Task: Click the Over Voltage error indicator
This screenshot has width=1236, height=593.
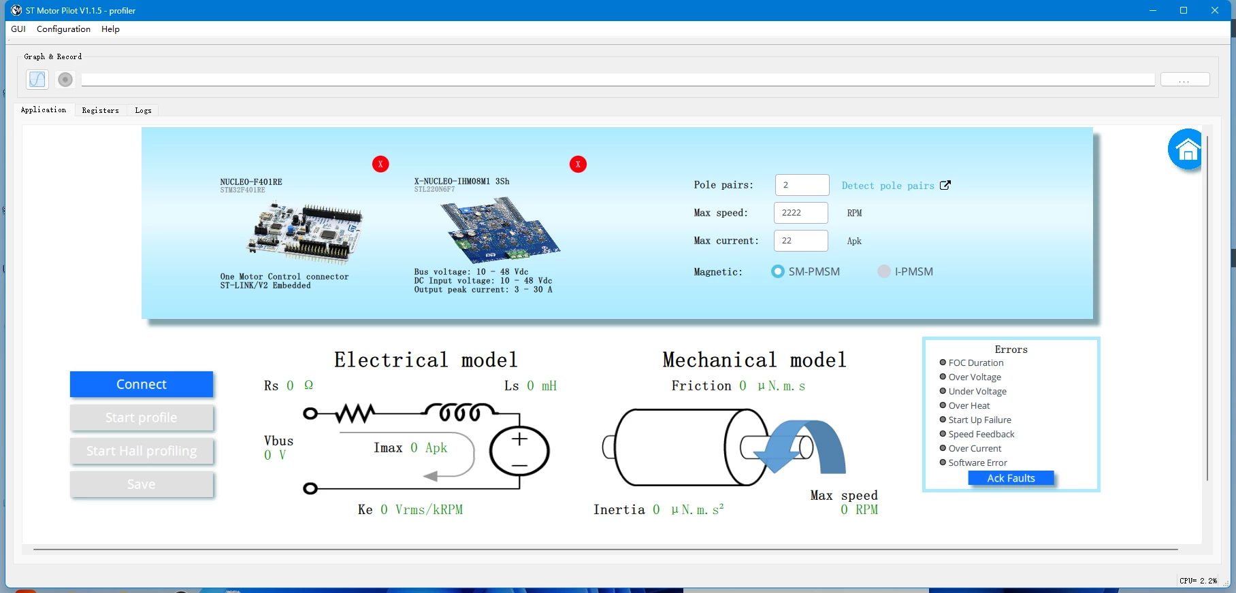Action: tap(943, 377)
